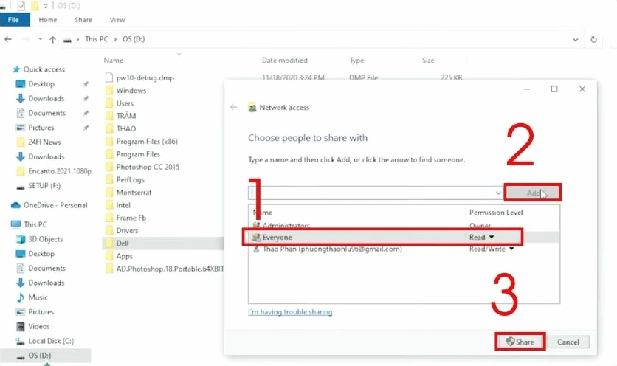Click the Share button with shield icon
617x366 pixels.
click(x=520, y=342)
